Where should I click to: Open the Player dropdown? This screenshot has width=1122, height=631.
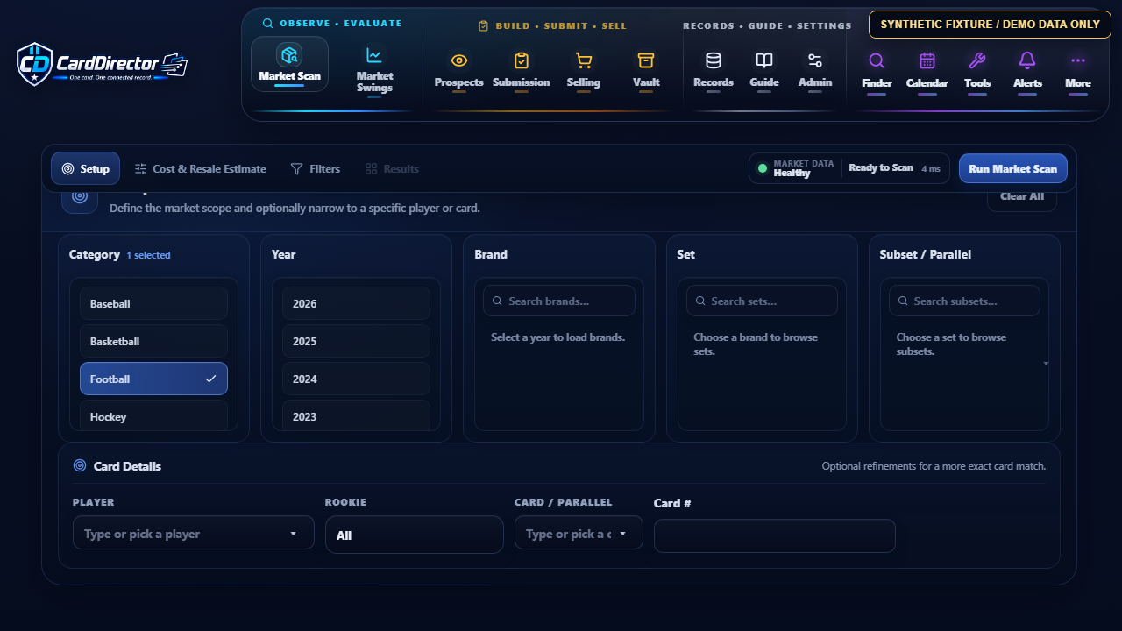click(x=194, y=533)
